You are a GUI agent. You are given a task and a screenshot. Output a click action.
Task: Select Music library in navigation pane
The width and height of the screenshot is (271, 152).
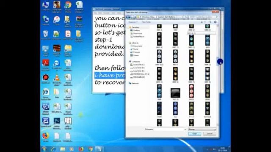(135, 49)
